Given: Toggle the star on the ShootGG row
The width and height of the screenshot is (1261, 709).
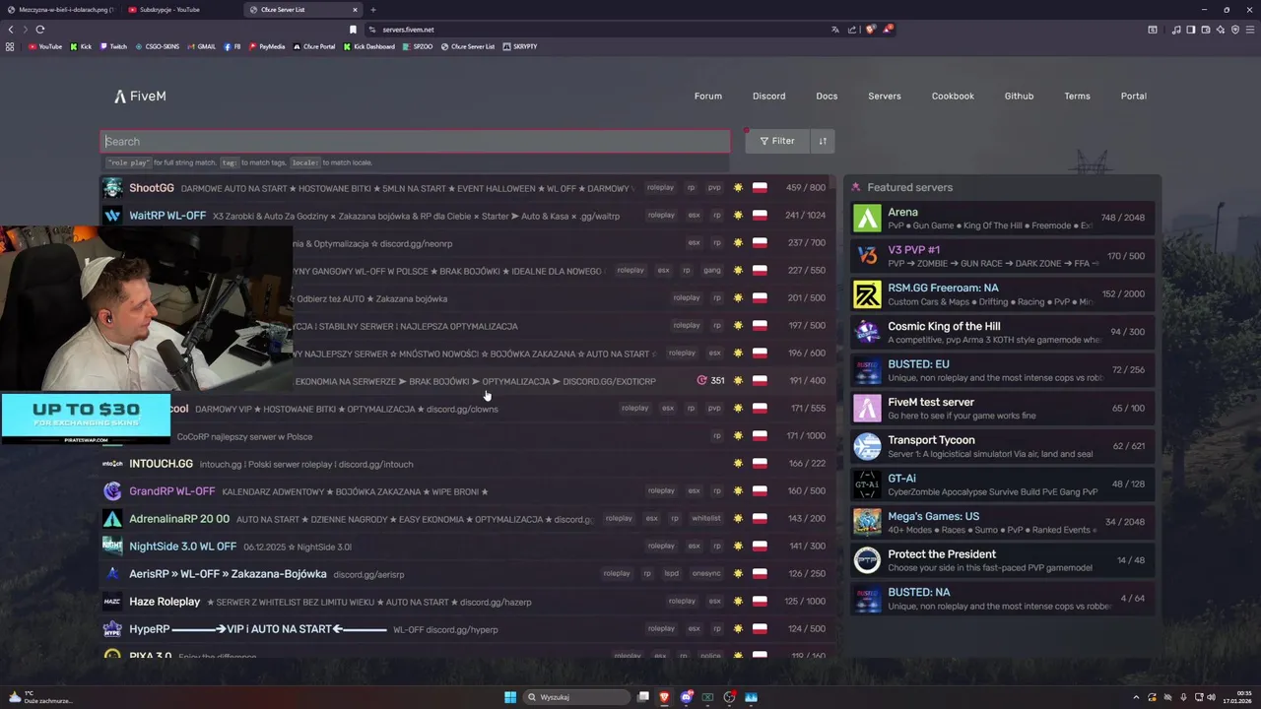Looking at the screenshot, I should [738, 187].
